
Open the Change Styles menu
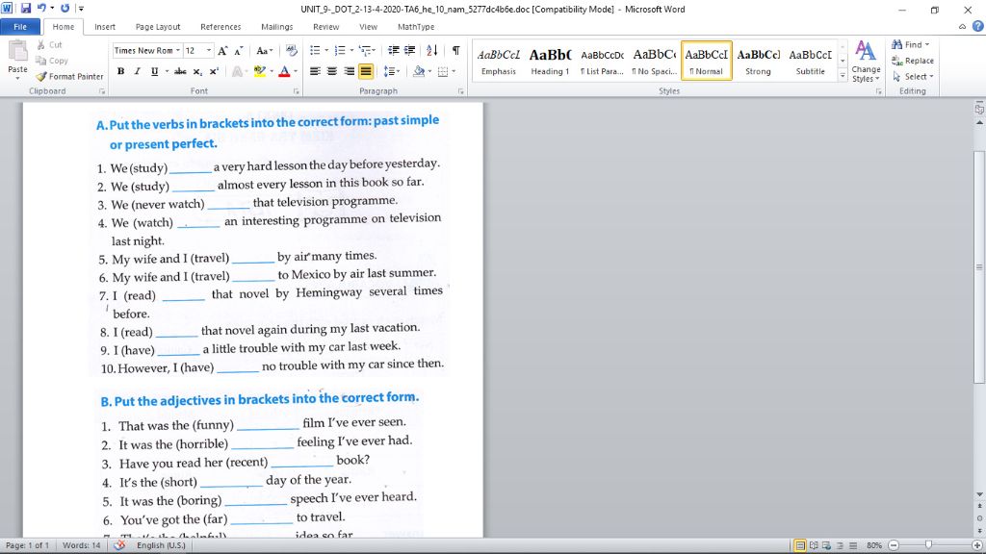click(866, 62)
